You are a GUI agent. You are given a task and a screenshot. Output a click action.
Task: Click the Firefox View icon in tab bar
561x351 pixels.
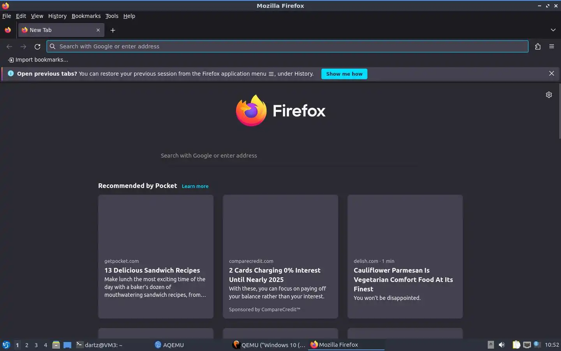tap(8, 30)
